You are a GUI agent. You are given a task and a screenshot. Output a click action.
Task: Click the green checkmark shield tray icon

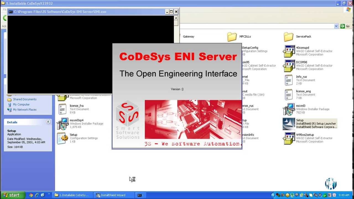[x=325, y=195]
